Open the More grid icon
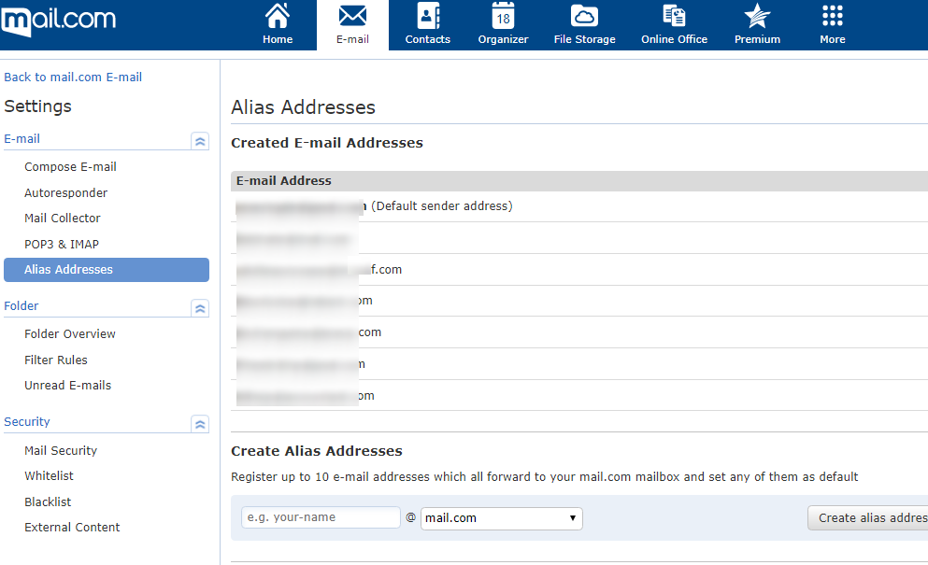Screen dimensions: 928x565 pos(833,16)
